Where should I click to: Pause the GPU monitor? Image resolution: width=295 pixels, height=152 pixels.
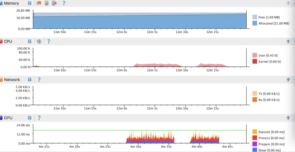point(30,118)
